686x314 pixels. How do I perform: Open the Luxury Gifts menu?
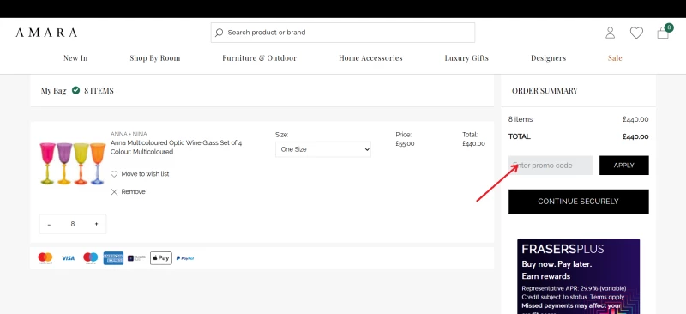466,57
